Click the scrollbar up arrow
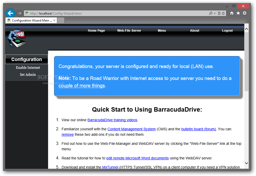This screenshot has height=176, width=256. pyautogui.click(x=247, y=29)
